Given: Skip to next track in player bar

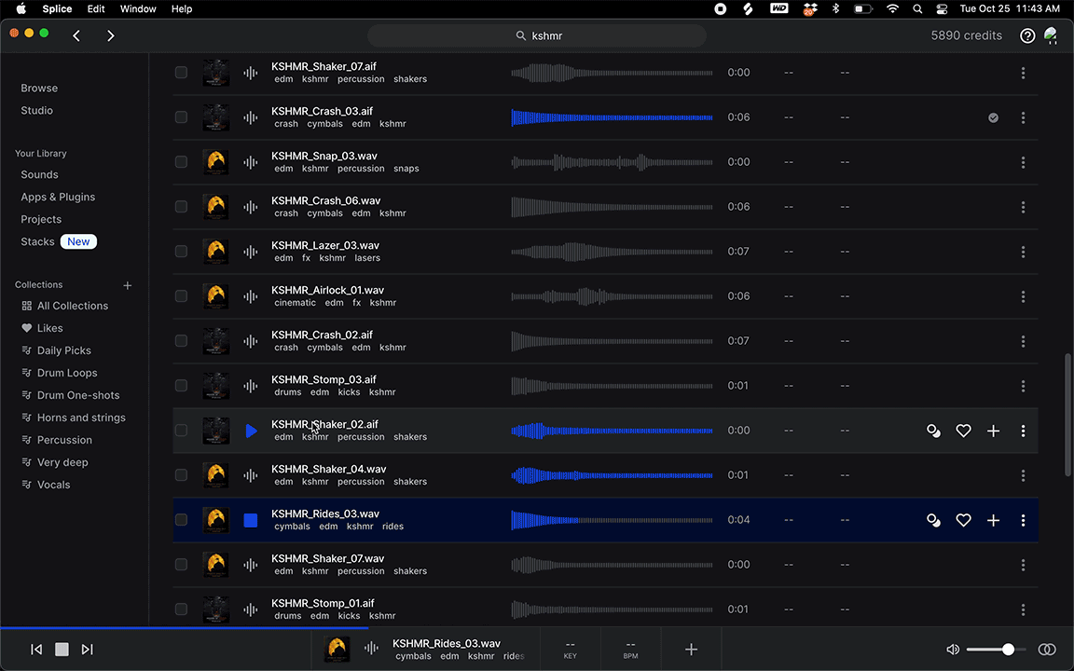Looking at the screenshot, I should pyautogui.click(x=87, y=649).
